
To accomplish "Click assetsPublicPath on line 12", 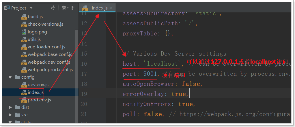I will pos(150,23).
